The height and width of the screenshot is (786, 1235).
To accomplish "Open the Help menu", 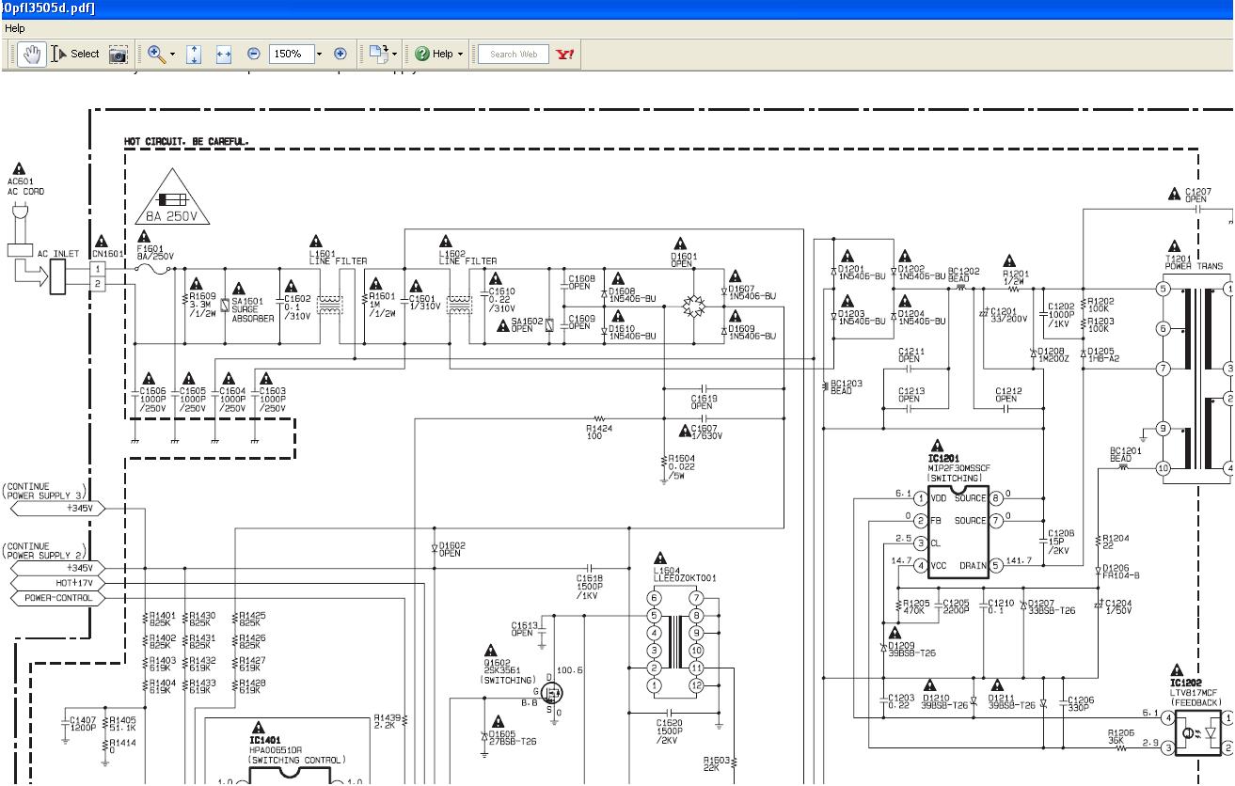I will (x=14, y=28).
